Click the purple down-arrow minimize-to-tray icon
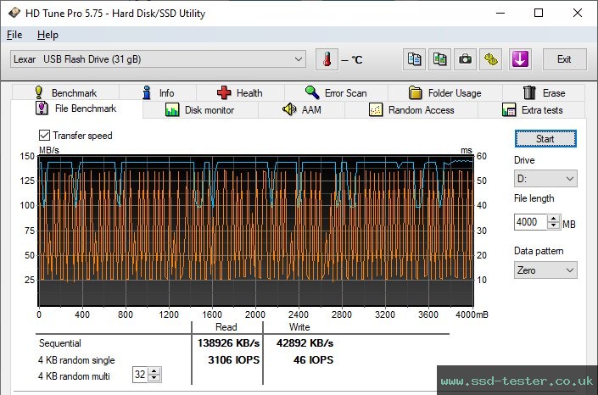 [x=520, y=59]
